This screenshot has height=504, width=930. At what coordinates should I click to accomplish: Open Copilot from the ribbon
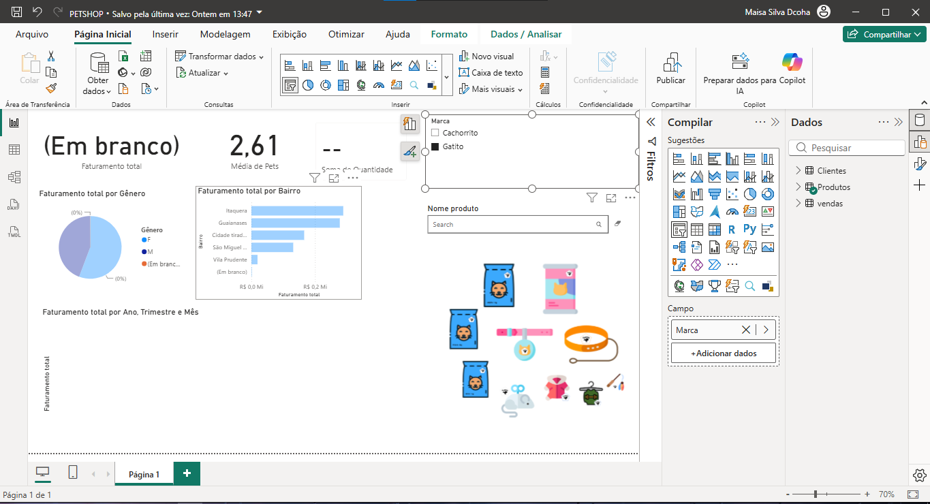click(792, 68)
